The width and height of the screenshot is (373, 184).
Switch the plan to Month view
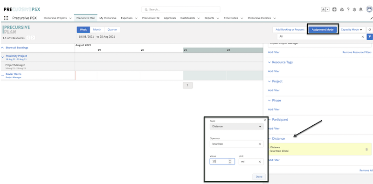(97, 30)
